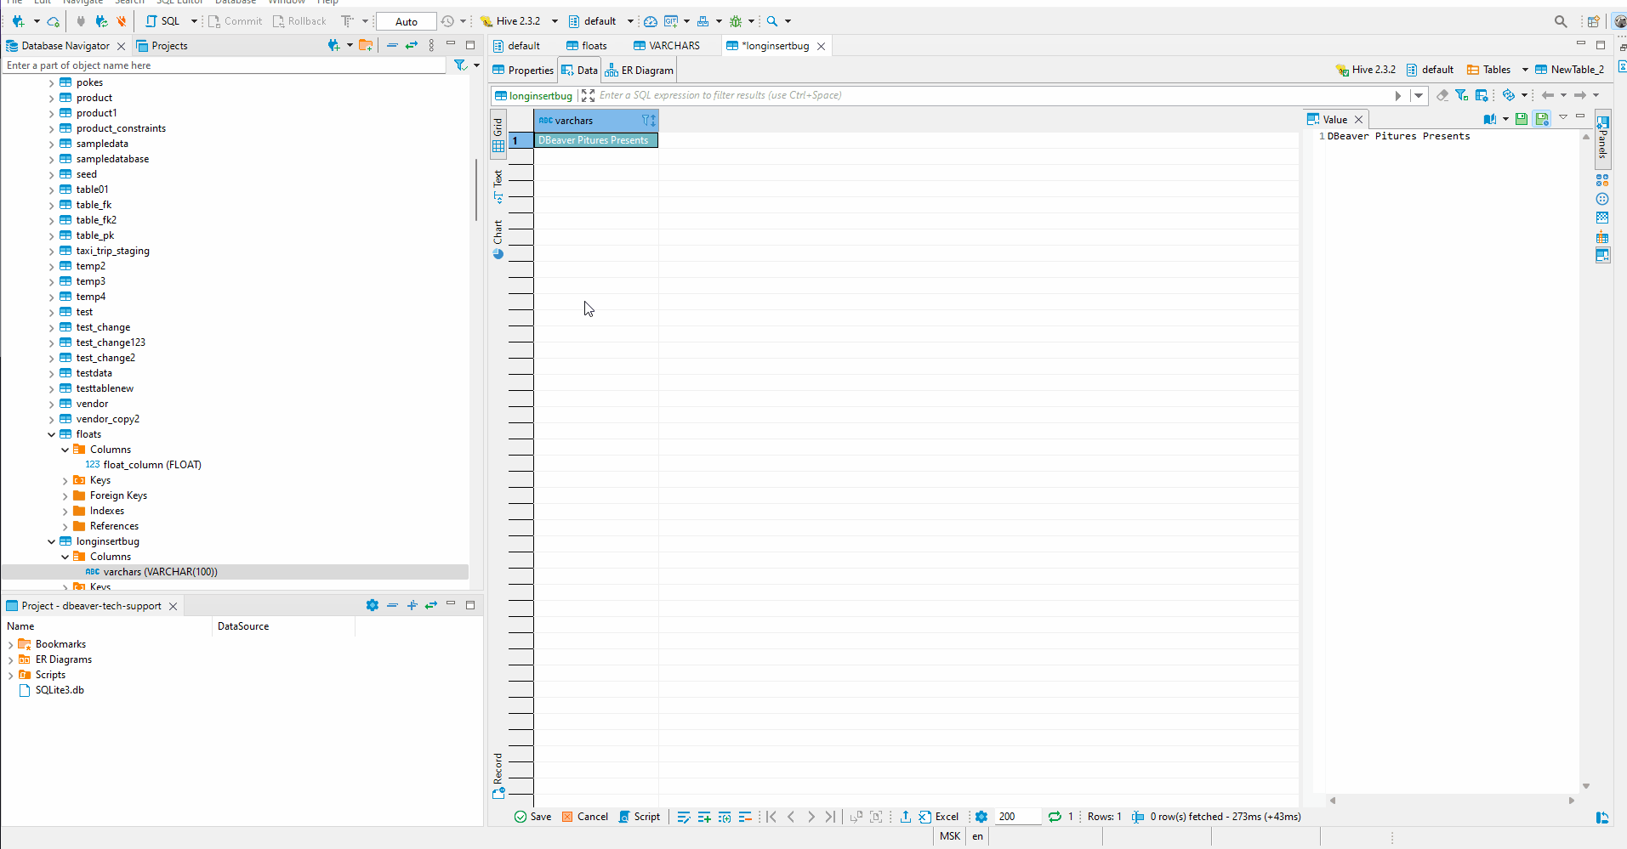Collapse the floats table node
The height and width of the screenshot is (849, 1627).
point(51,434)
